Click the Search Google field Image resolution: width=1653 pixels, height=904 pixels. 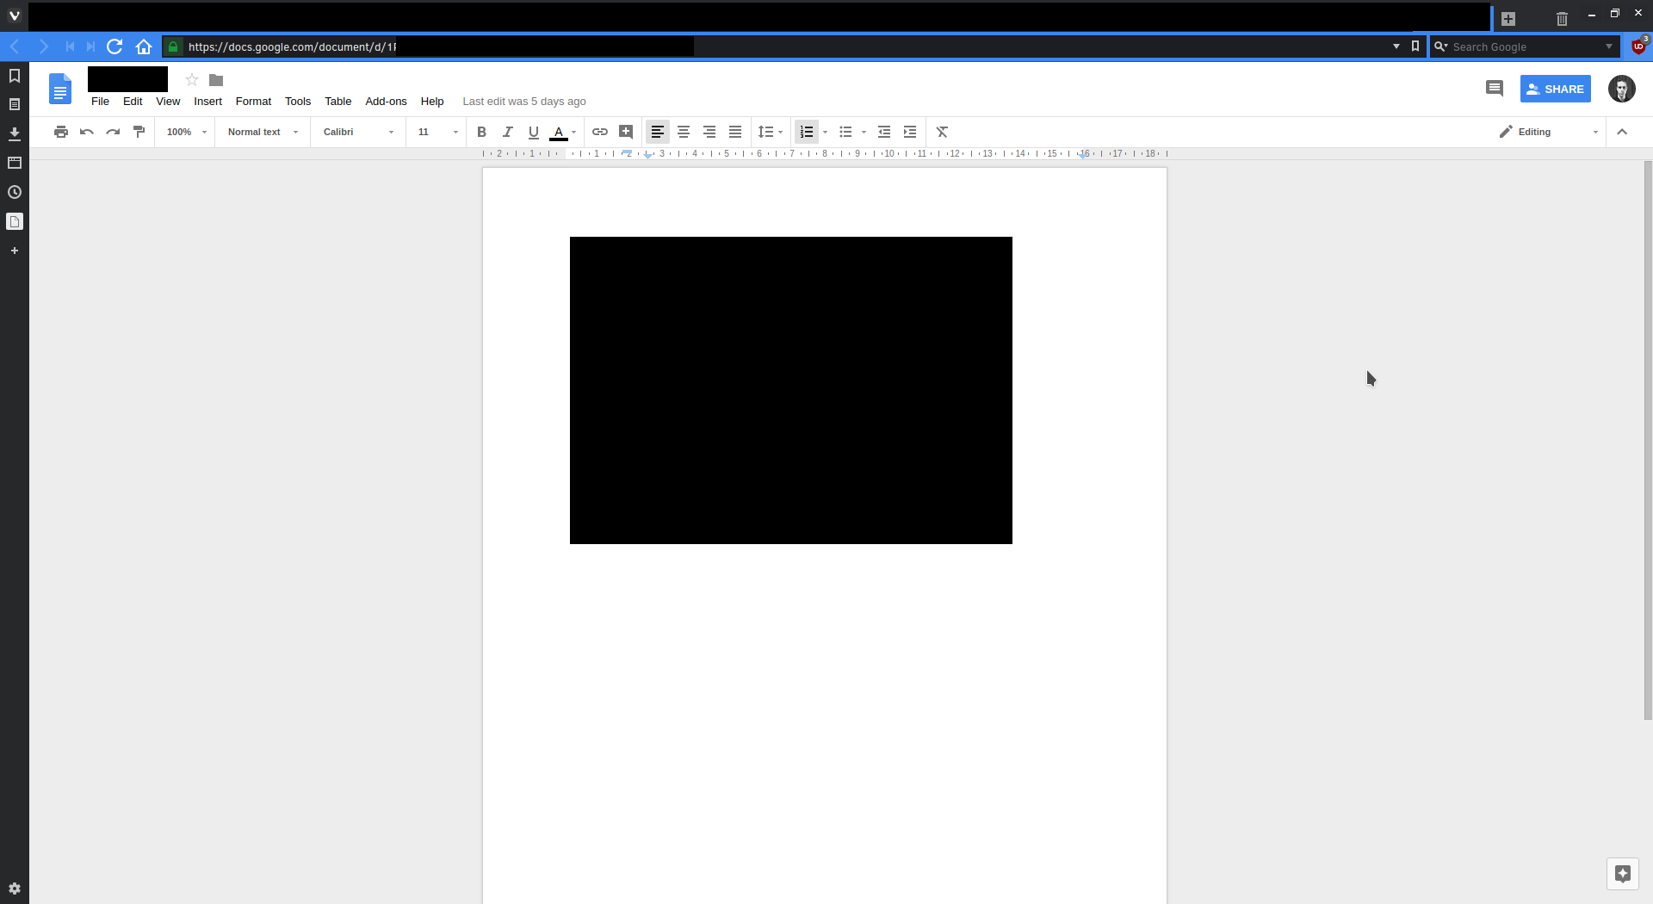pyautogui.click(x=1525, y=46)
